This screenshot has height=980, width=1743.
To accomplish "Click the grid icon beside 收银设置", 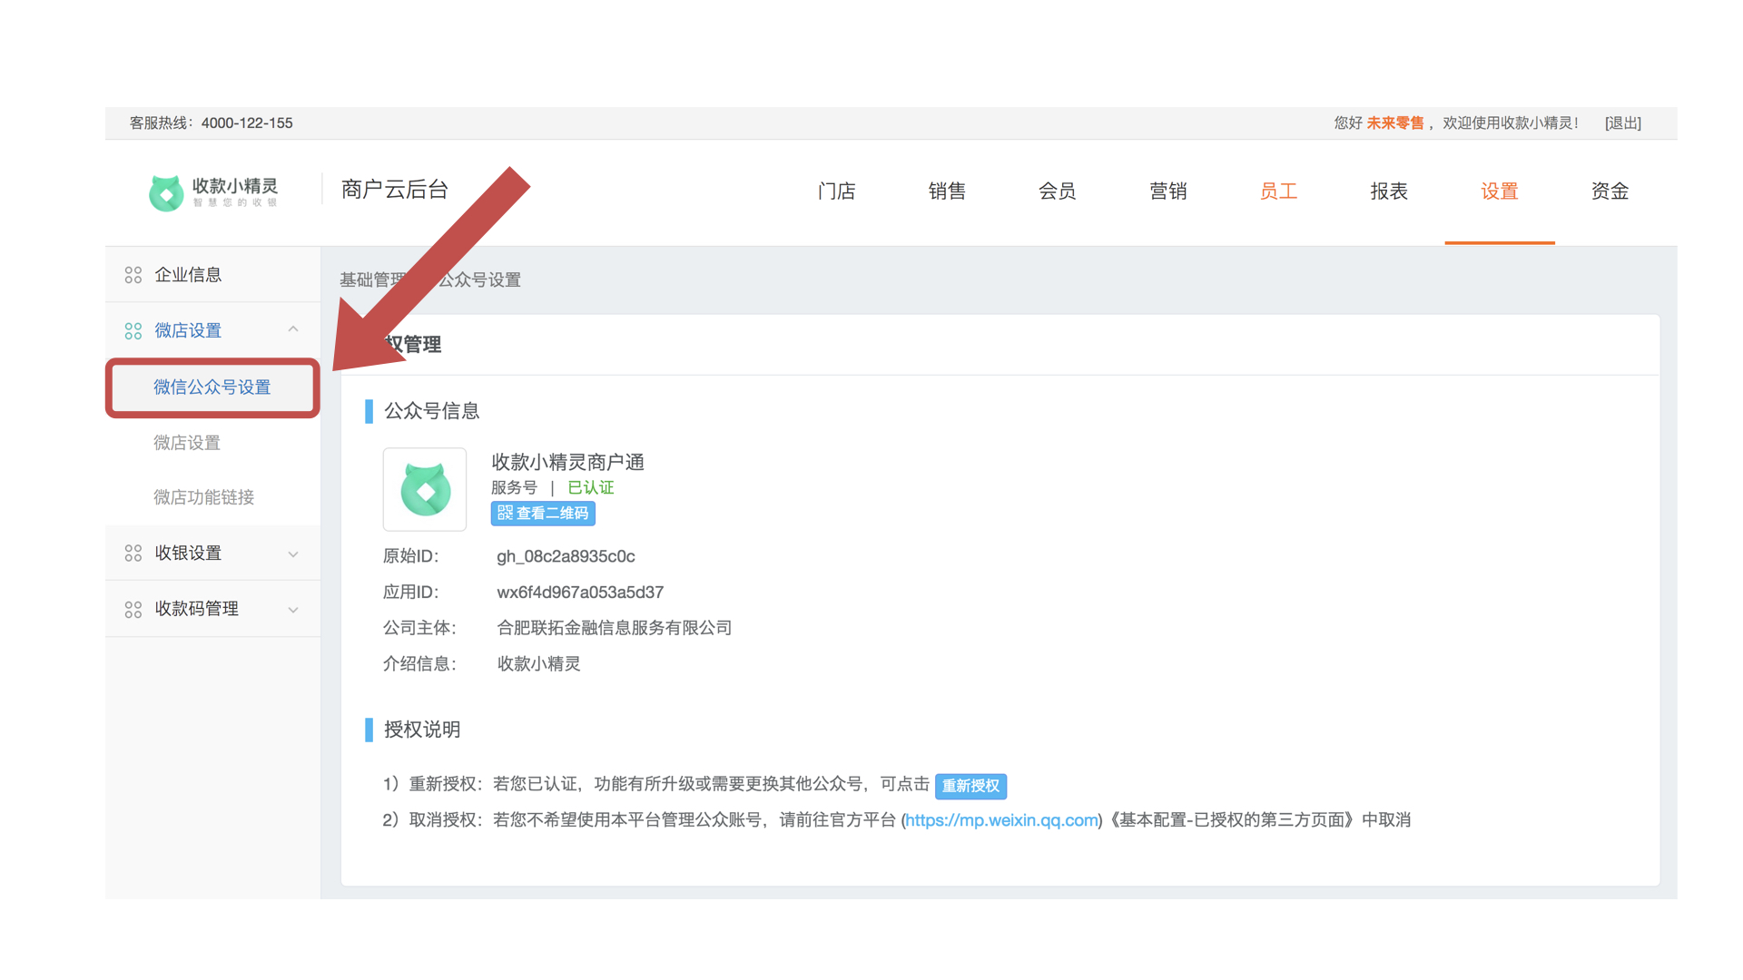I will tap(133, 554).
